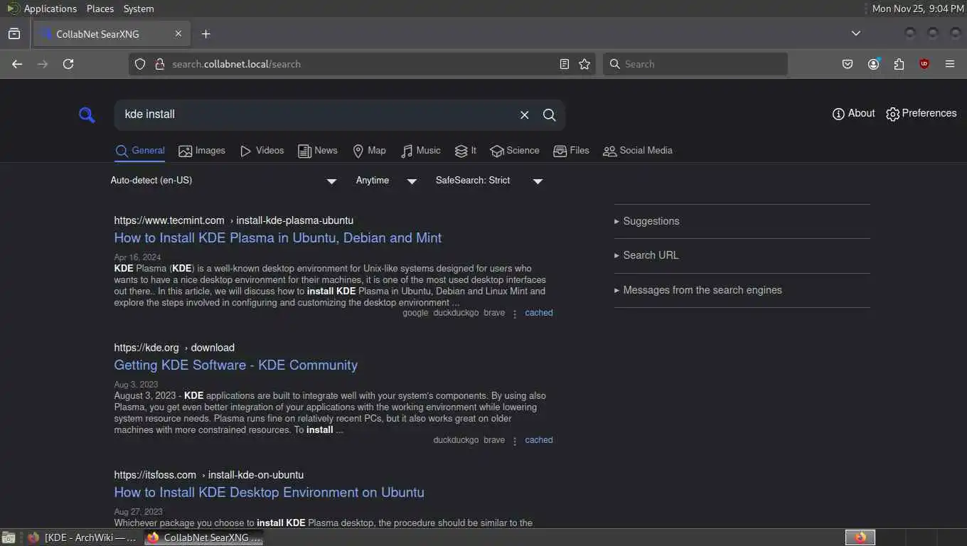This screenshot has height=546, width=967.
Task: Switch to KDE - ArchWiki taskbar window
Action: [83, 537]
